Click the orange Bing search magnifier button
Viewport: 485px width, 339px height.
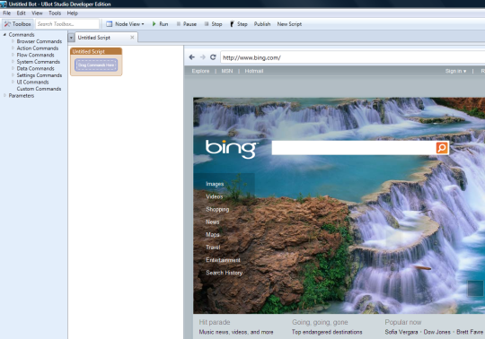click(x=442, y=148)
